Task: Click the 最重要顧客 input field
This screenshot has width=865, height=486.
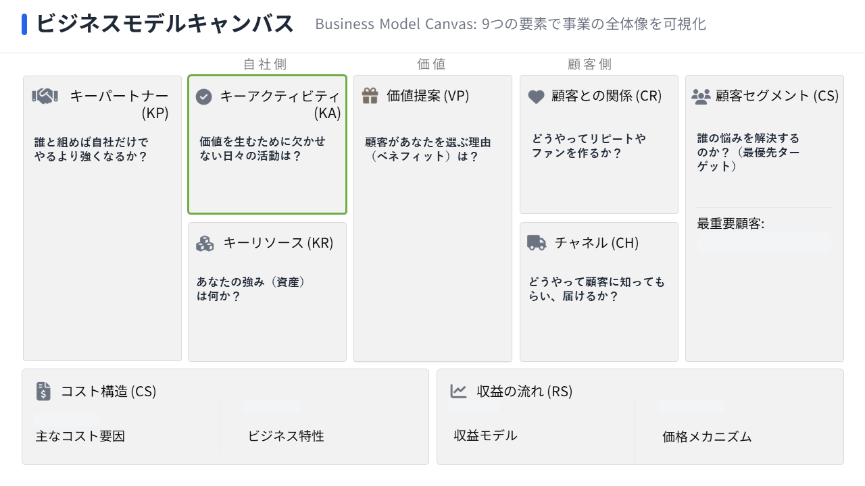Action: (764, 243)
